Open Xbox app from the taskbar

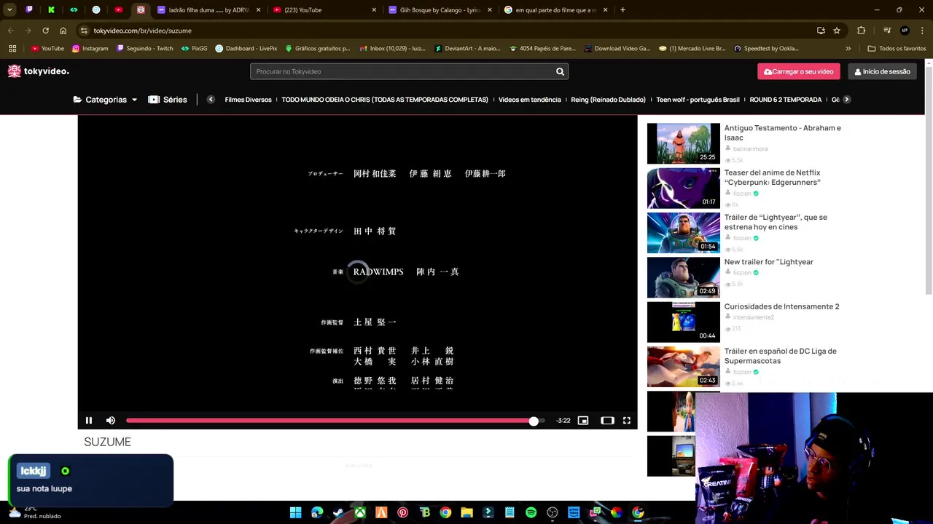tap(360, 512)
